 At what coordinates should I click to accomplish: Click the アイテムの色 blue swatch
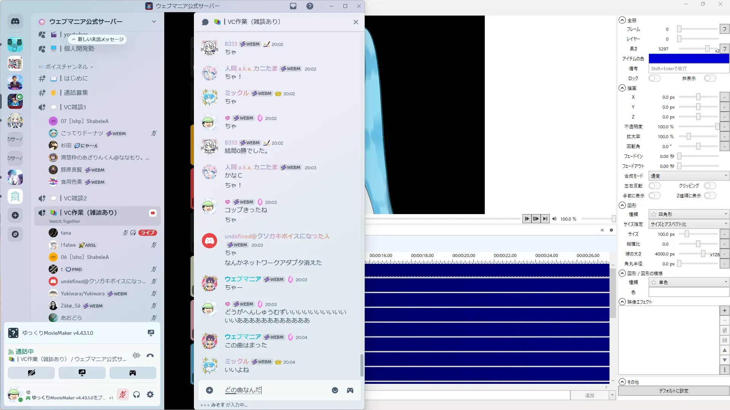[x=689, y=58]
